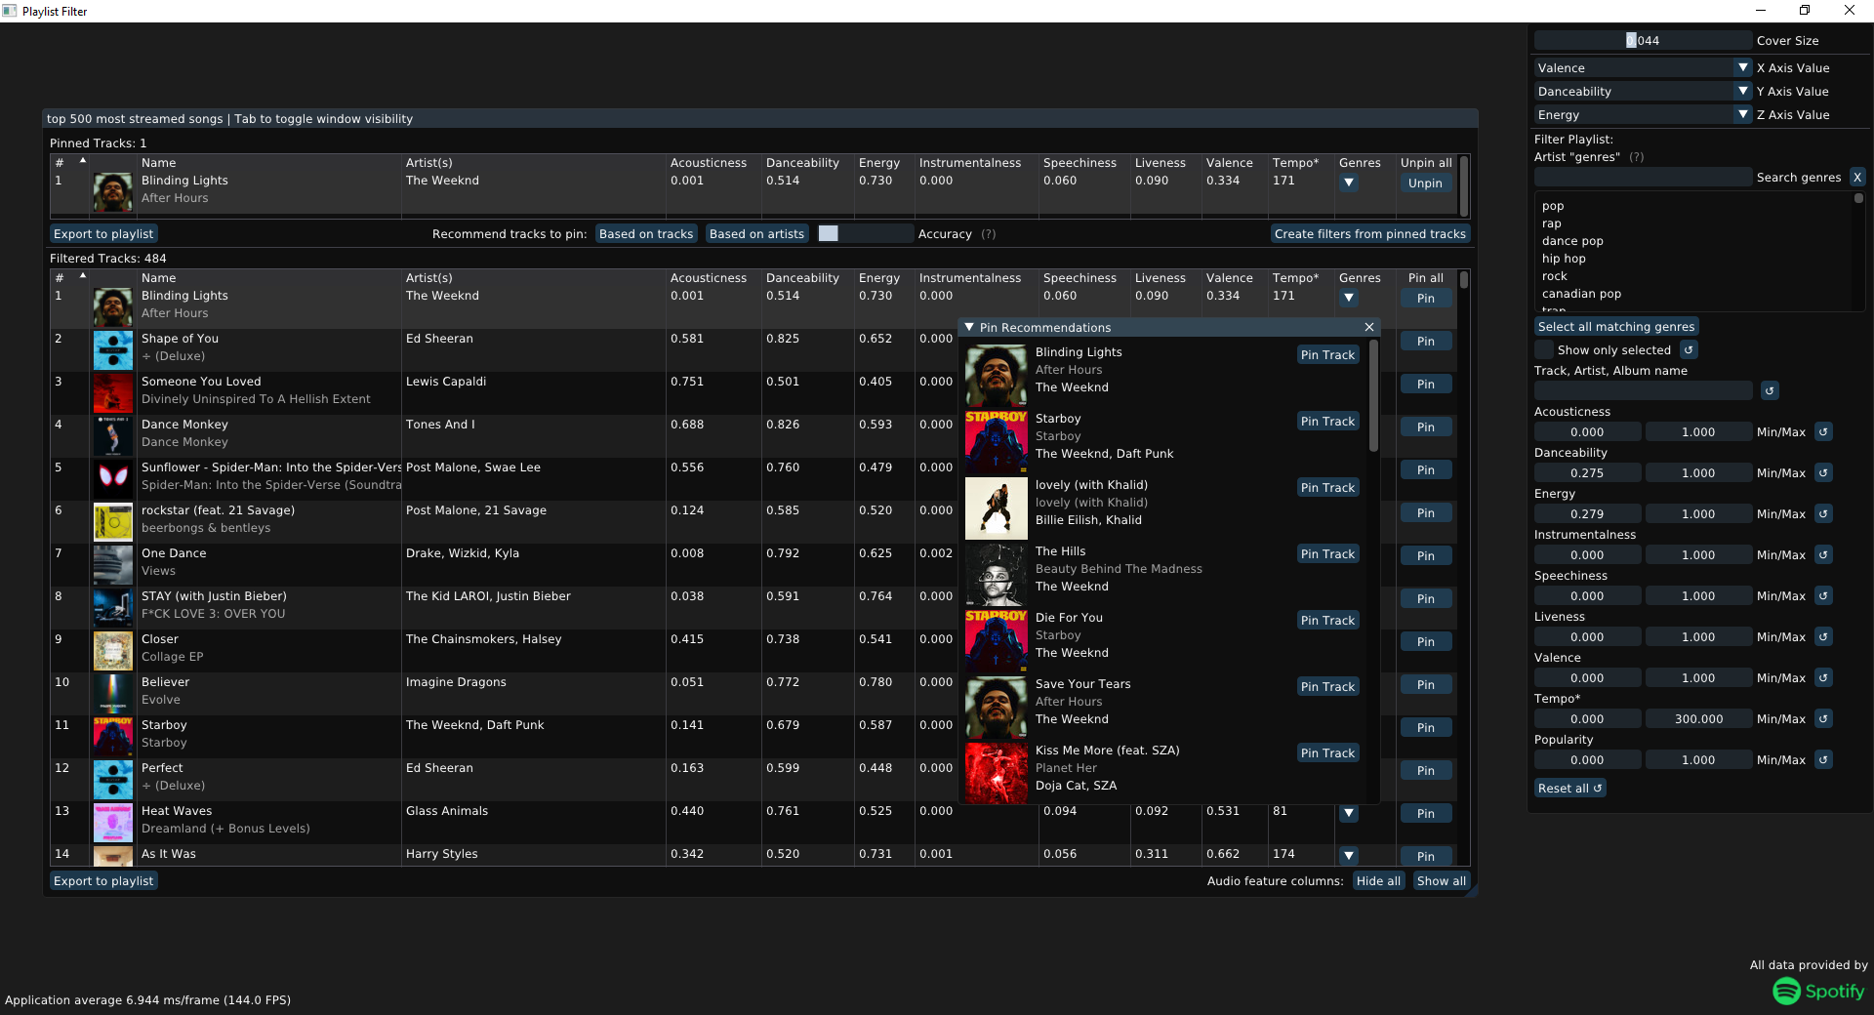1874x1015 pixels.
Task: Reset the Show only selected option
Action: pos(1690,349)
